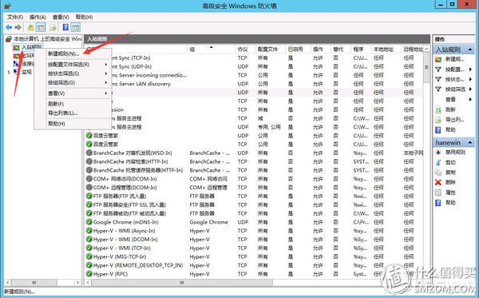The height and width of the screenshot is (298, 479).
Task: Sort by the 协议 column header
Action: pyautogui.click(x=245, y=50)
